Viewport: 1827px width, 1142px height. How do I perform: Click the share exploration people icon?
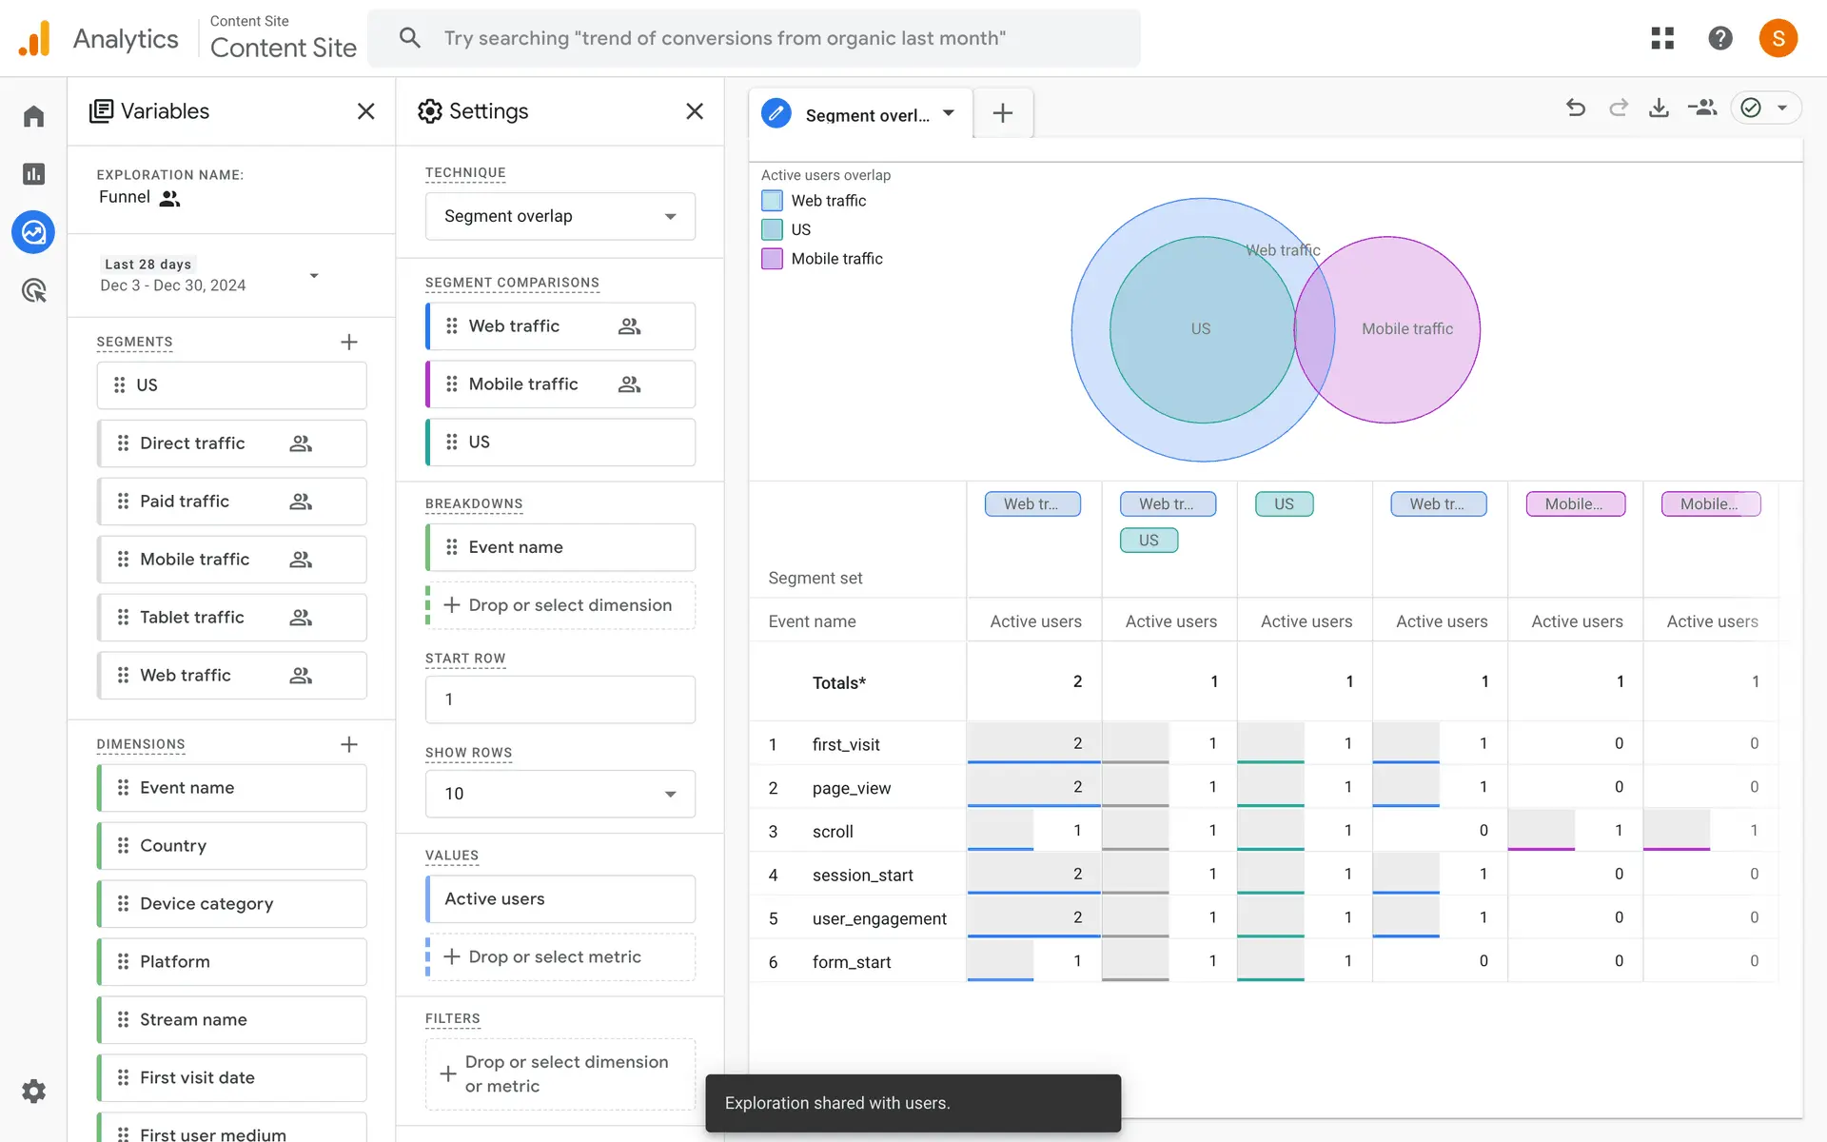tap(1701, 108)
